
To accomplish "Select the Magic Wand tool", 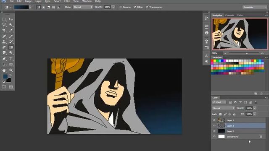I will pyautogui.click(x=11, y=25).
